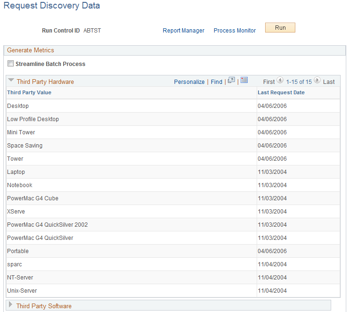Enable the Streamline Batch Process checkbox
The image size is (351, 312).
pyautogui.click(x=10, y=64)
